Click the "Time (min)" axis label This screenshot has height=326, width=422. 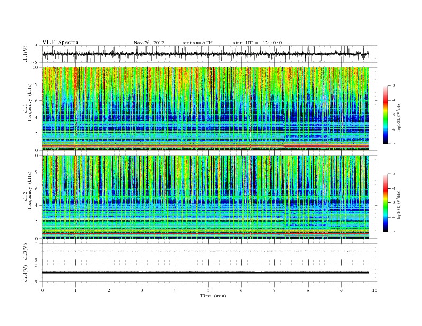click(213, 296)
